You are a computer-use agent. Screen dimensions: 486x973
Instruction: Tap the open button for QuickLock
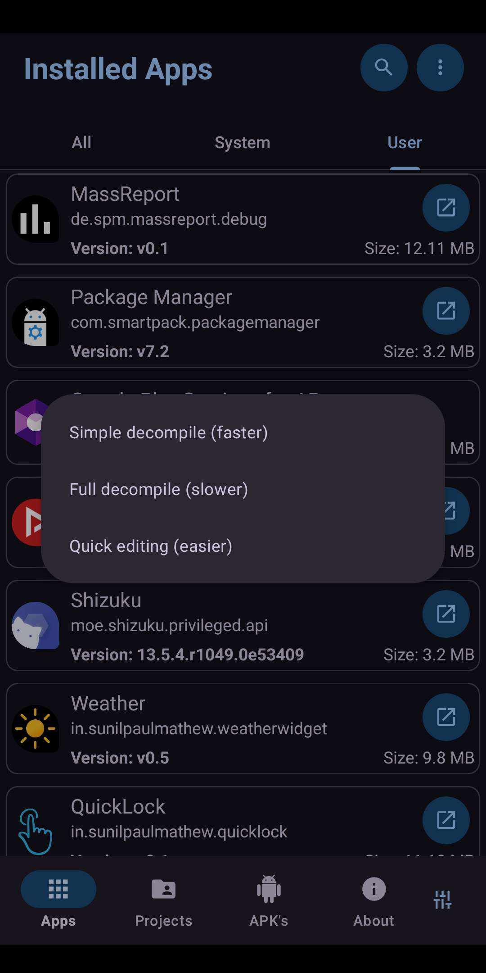(446, 820)
